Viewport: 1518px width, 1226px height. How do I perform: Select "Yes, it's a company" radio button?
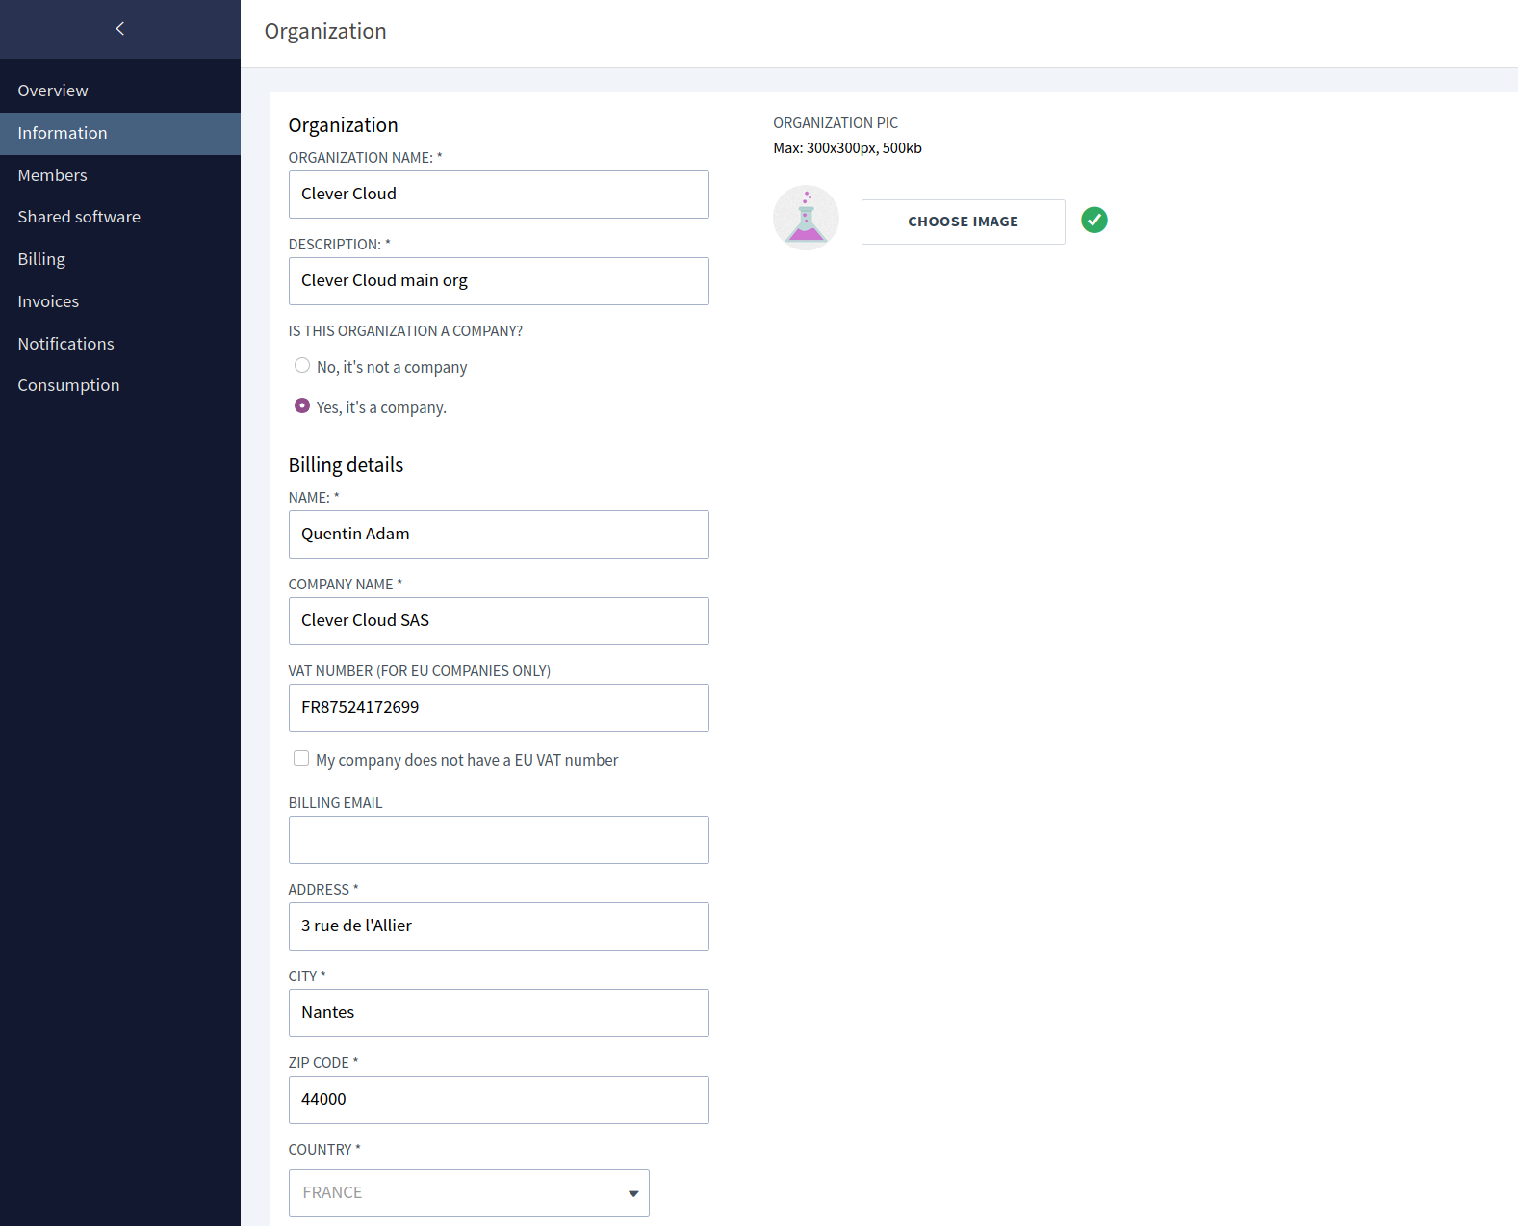point(302,406)
